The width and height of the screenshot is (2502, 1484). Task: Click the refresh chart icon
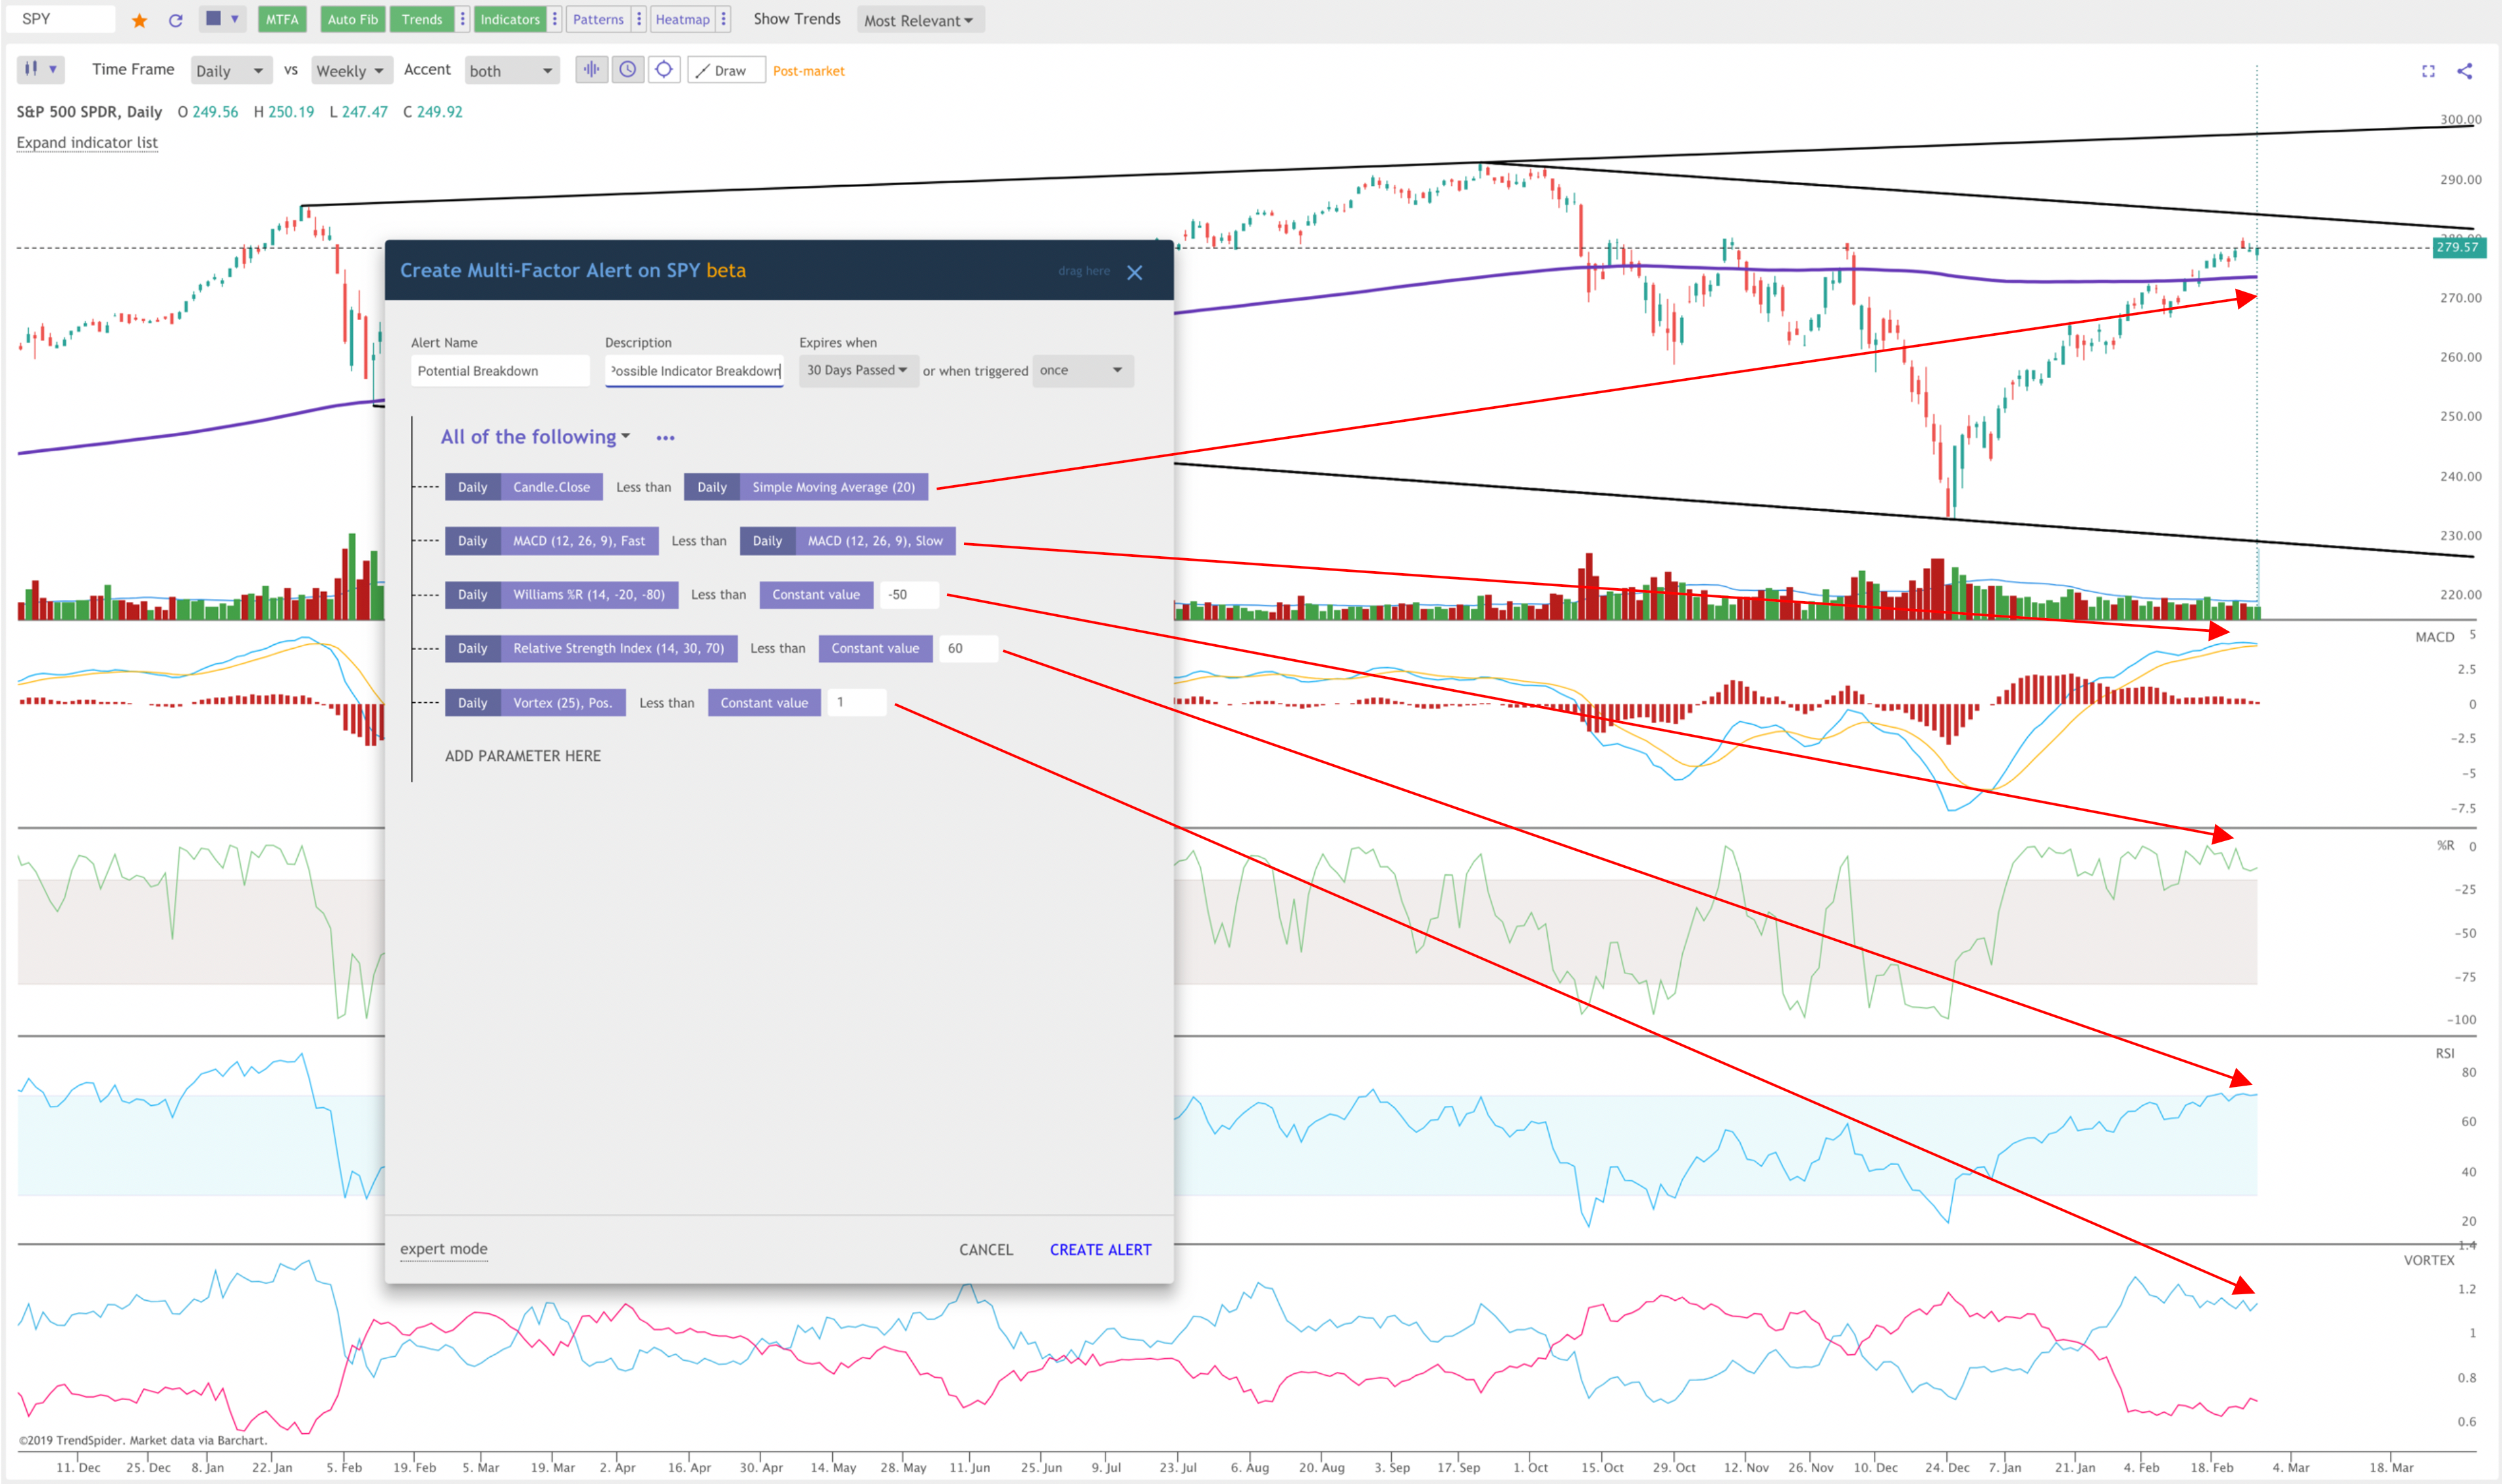(x=176, y=20)
